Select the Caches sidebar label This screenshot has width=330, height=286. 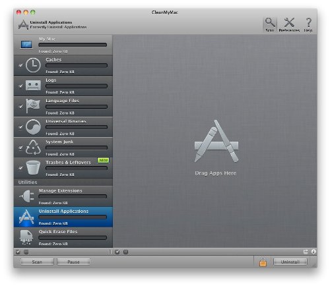coord(53,60)
